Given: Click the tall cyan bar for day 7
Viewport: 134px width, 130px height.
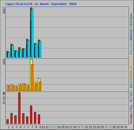Looking at the screenshot, I should 32,33.
